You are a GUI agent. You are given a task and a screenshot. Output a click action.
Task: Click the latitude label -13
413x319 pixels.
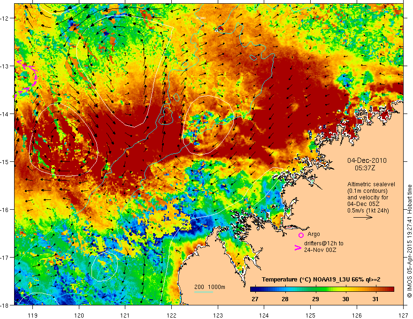click(x=5, y=66)
